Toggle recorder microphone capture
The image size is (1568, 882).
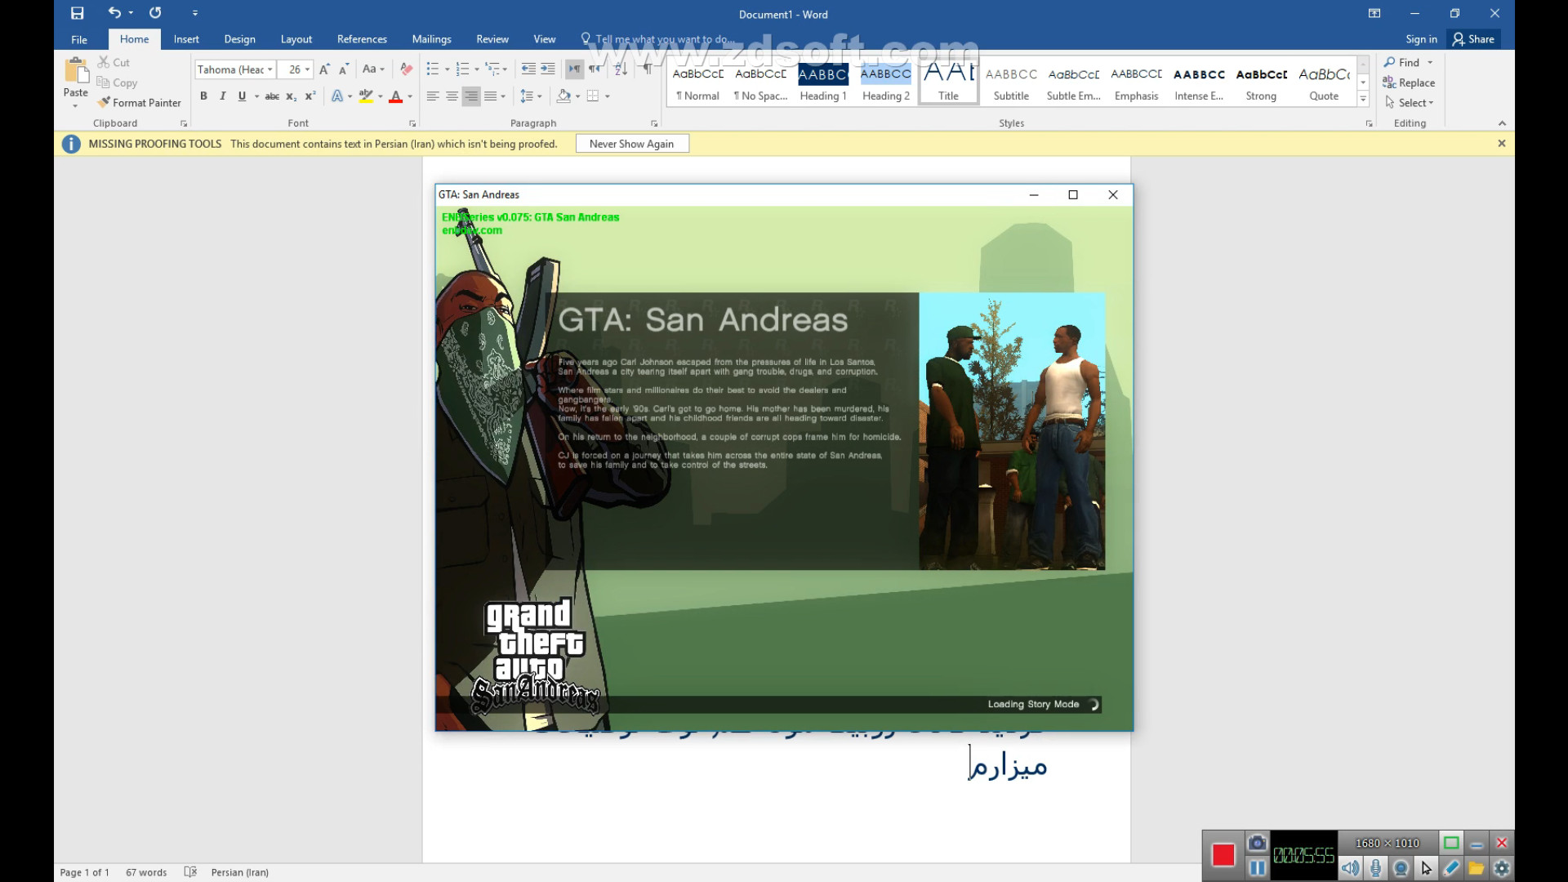tap(1376, 868)
